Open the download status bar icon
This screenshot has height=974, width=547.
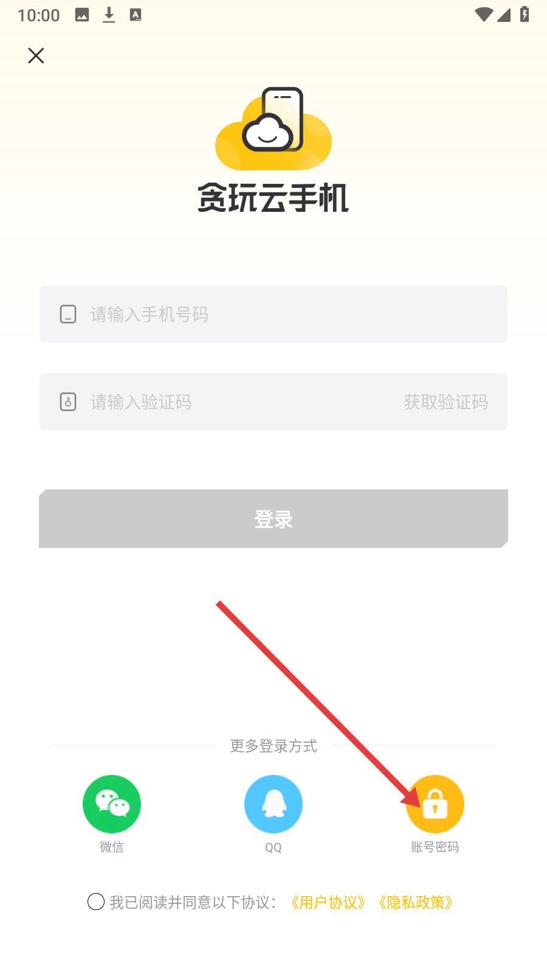click(x=109, y=15)
